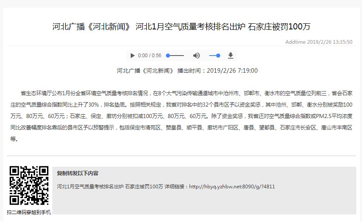The height and width of the screenshot is (221, 362).
Task: Mute the audio with the speaker icon
Action: click(197, 56)
